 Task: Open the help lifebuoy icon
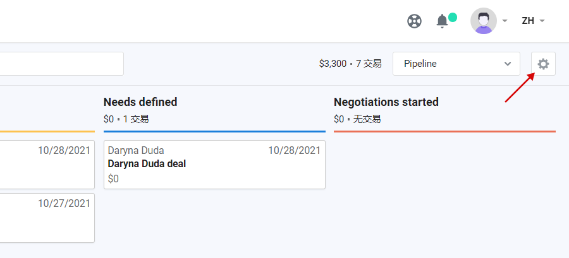414,21
